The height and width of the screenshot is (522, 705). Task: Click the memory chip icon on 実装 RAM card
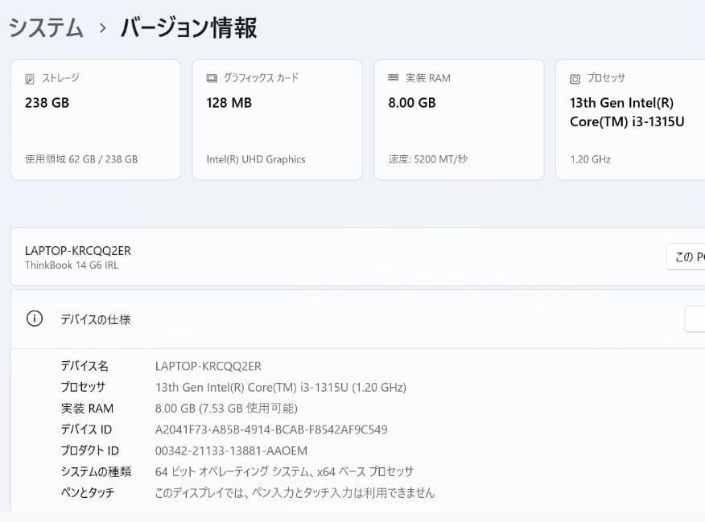click(394, 78)
